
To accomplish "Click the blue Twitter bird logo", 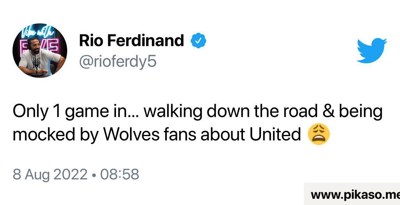I will click(x=371, y=50).
